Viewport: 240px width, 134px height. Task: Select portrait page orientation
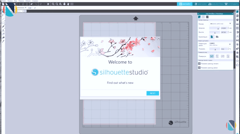[212, 37]
